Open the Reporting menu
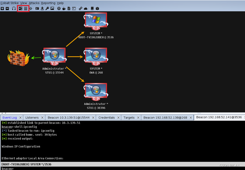 tap(48, 3)
